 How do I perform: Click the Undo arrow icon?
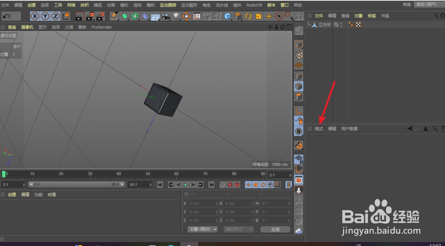point(6,16)
